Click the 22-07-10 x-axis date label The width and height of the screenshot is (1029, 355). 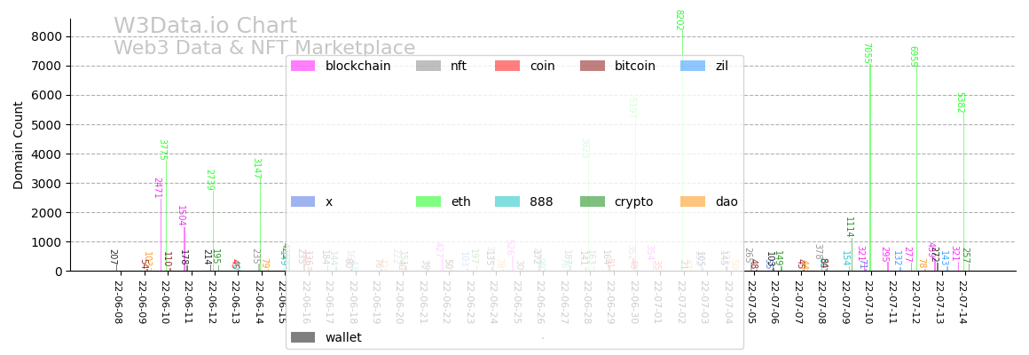868,304
